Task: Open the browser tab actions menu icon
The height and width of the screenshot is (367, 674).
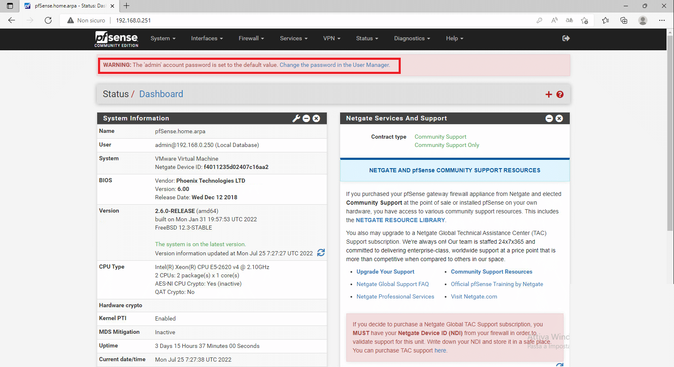Action: pos(10,6)
